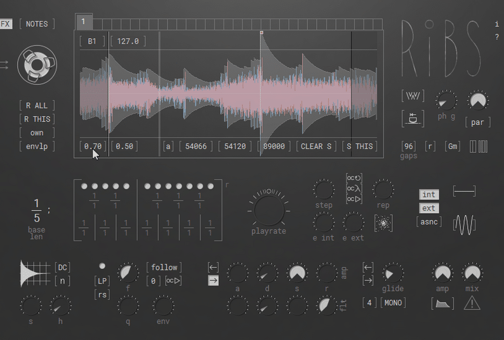Viewport: 504px width, 340px height.
Task: Open the help '?' icon
Action: pyautogui.click(x=497, y=37)
